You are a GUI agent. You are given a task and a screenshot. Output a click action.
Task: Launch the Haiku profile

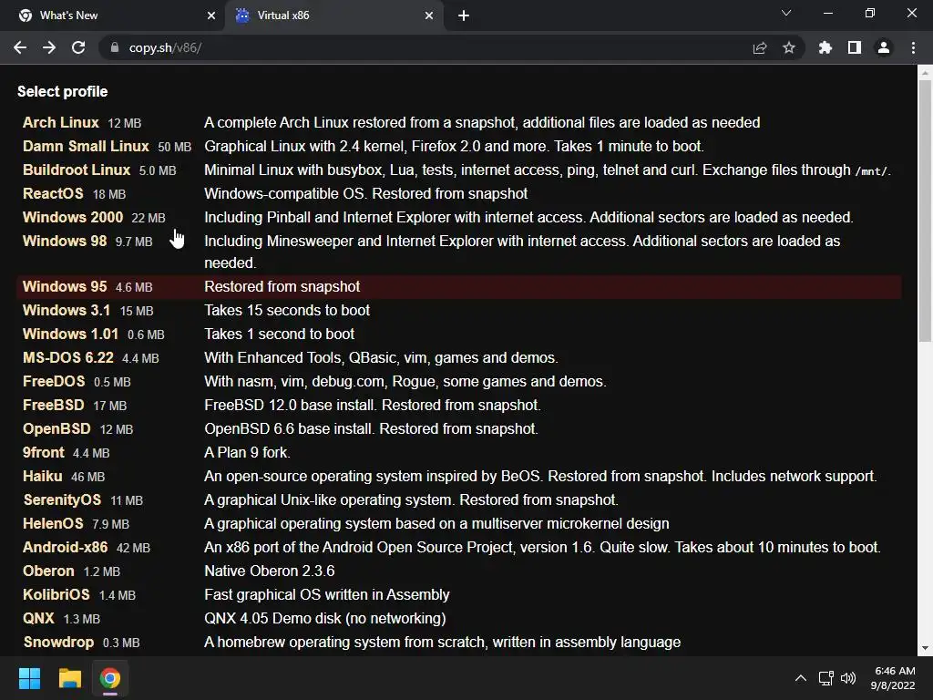[42, 477]
